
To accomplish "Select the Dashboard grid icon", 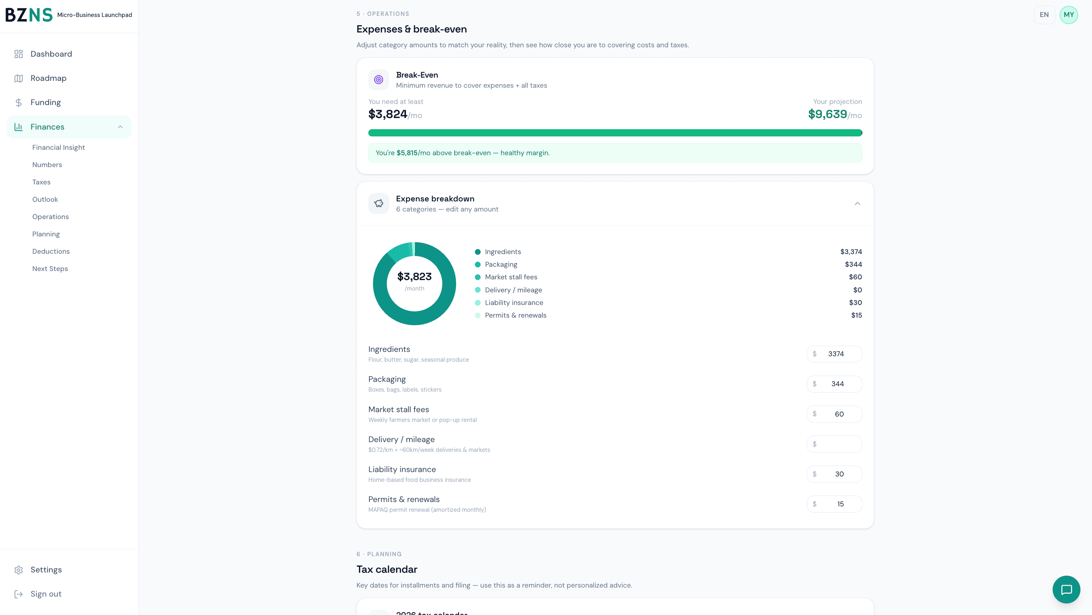I will tap(19, 54).
